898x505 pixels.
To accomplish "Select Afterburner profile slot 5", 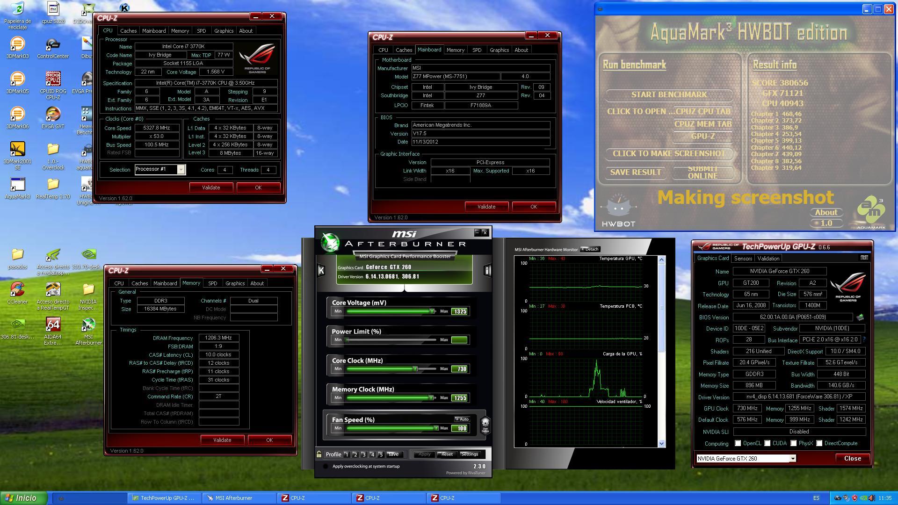I will point(381,454).
